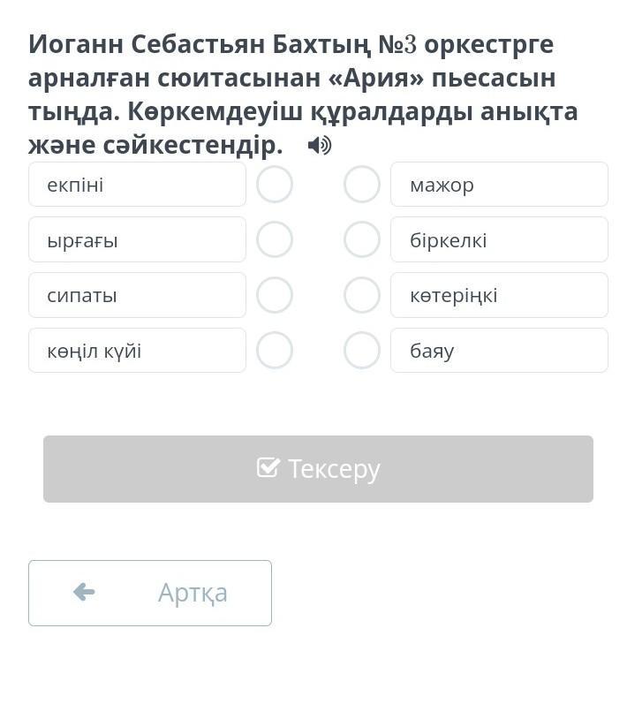Image resolution: width=627 pixels, height=719 pixels.
Task: Select the circle next to сипаты
Action: (275, 295)
